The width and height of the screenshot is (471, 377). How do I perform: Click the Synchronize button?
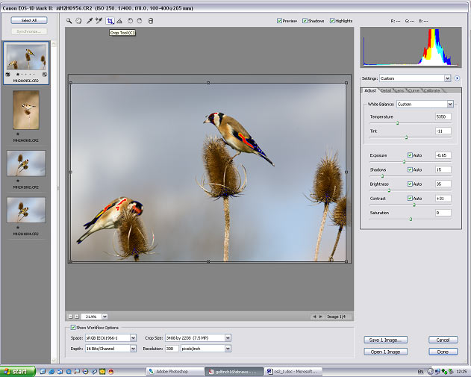point(29,31)
